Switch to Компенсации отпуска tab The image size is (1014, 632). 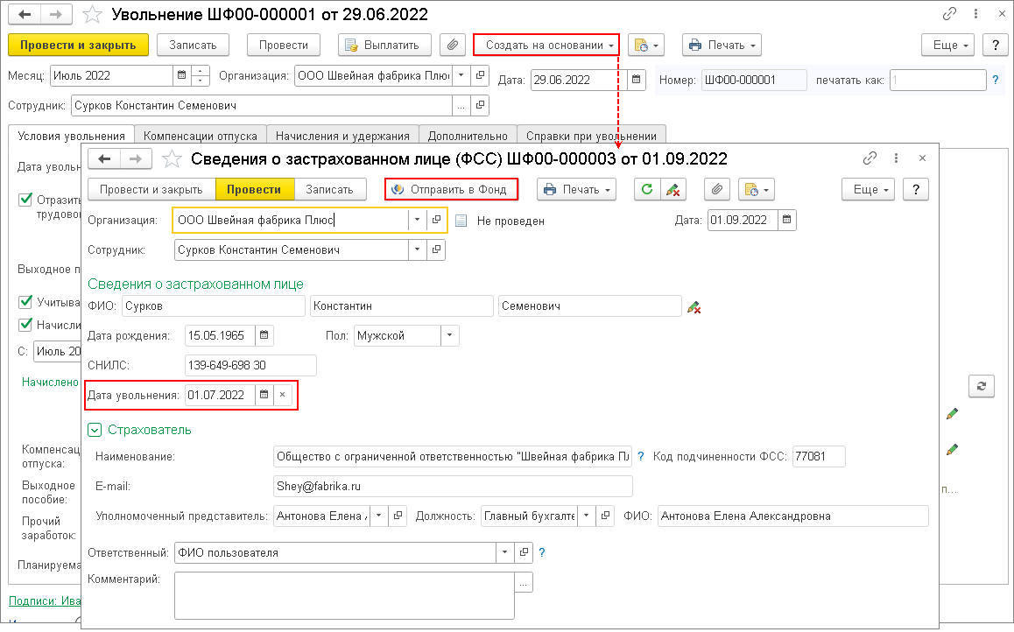(201, 136)
